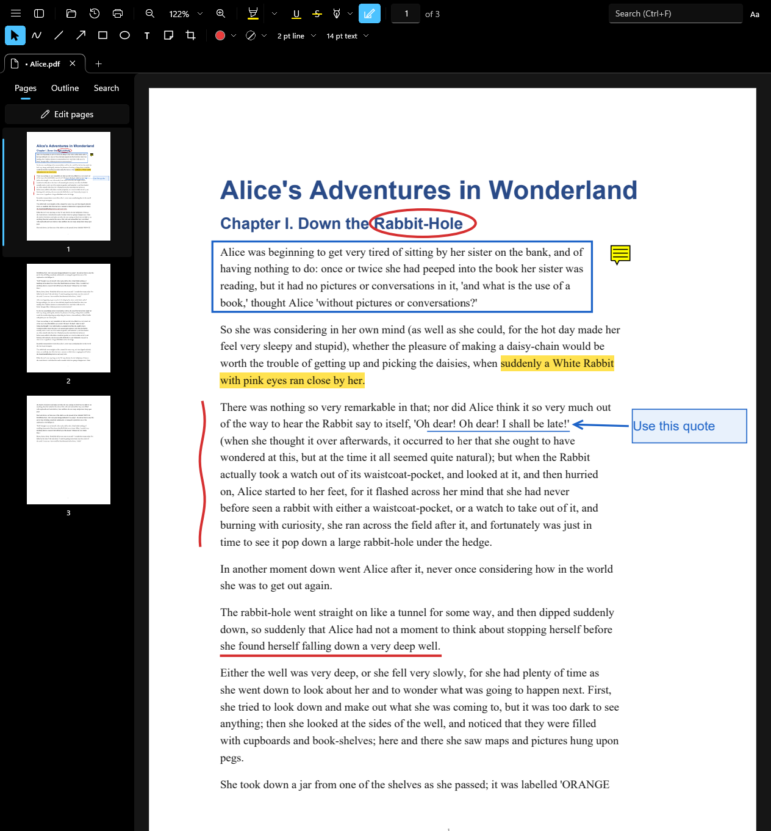Select page 2 thumbnail

68,318
